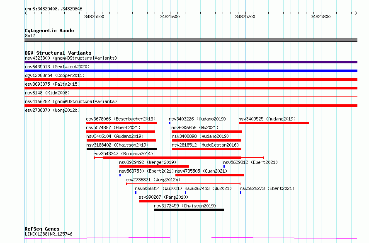Screen dimensions: 369x243
Task: Click the blue marker under nsv5629812
Action: [x=224, y=166]
